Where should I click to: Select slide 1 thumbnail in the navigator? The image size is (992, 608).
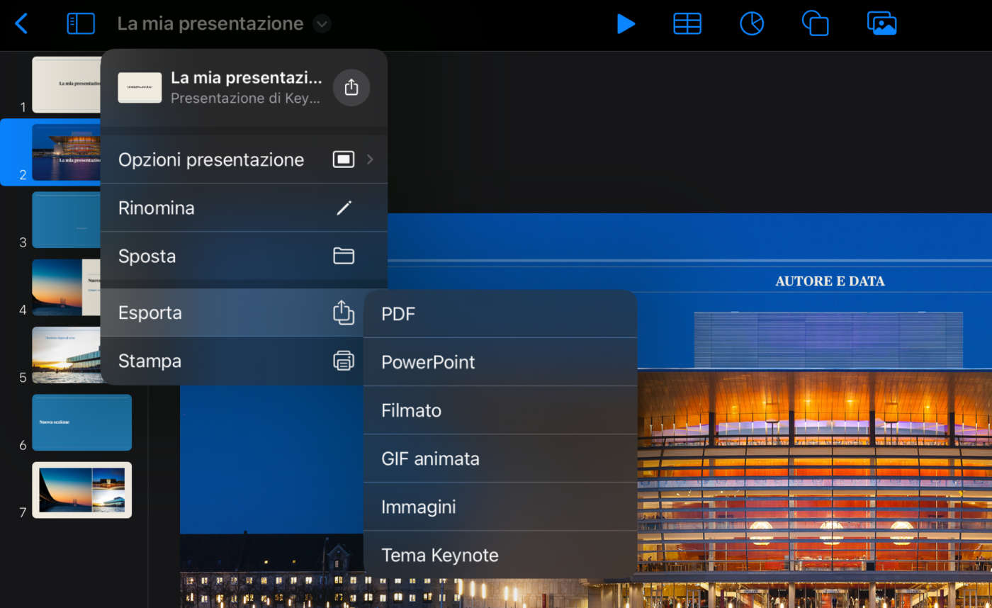pyautogui.click(x=67, y=84)
